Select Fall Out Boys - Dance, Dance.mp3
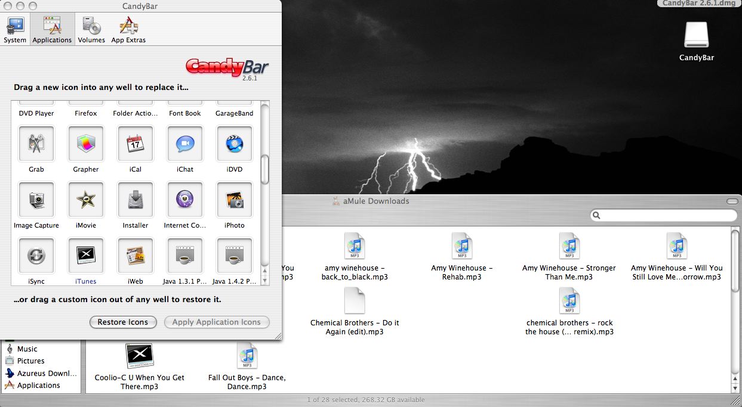This screenshot has width=742, height=407. coord(247,366)
